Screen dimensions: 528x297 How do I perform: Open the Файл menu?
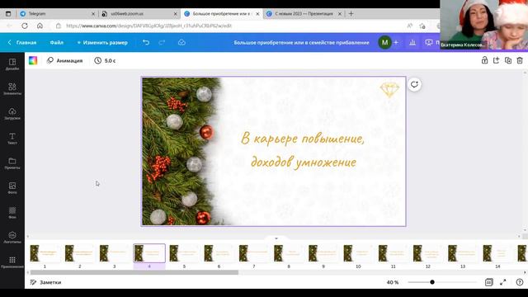pyautogui.click(x=57, y=42)
